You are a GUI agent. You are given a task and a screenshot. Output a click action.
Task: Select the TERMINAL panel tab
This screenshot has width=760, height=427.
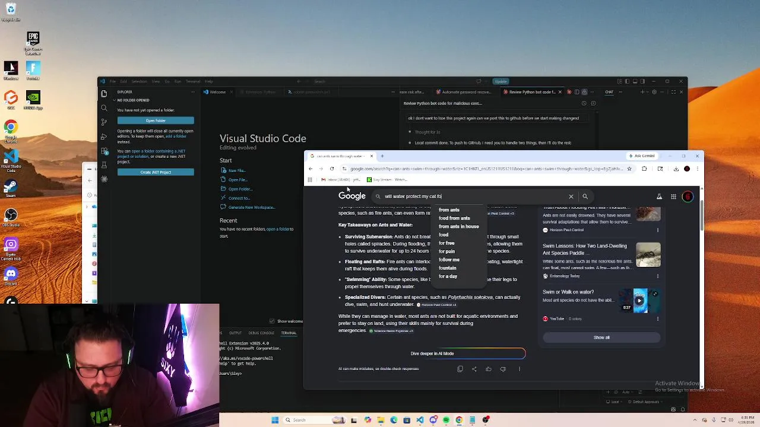pos(289,333)
